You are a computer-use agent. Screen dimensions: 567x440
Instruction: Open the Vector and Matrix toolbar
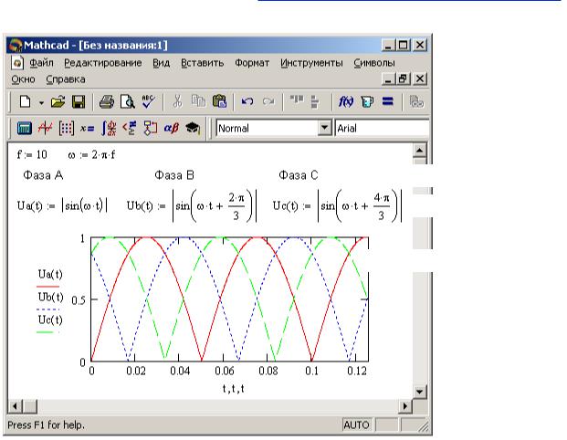(66, 128)
